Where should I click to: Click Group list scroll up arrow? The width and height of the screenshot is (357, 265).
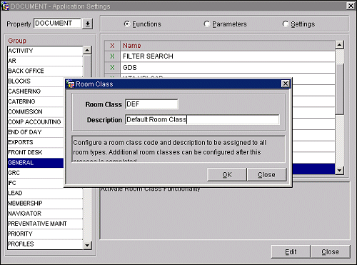click(87, 50)
